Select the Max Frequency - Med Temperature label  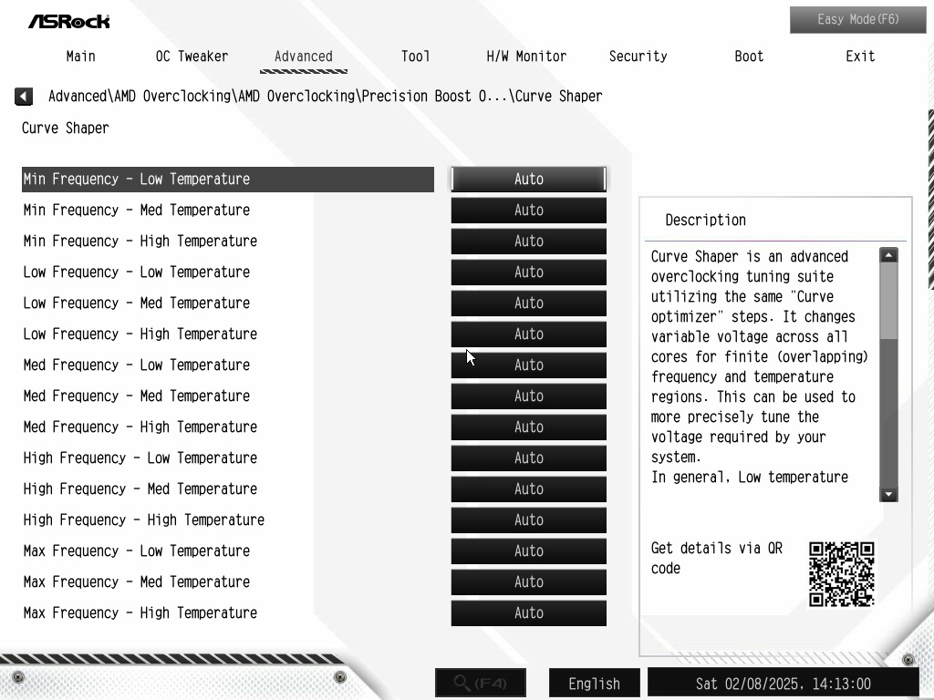click(x=137, y=582)
